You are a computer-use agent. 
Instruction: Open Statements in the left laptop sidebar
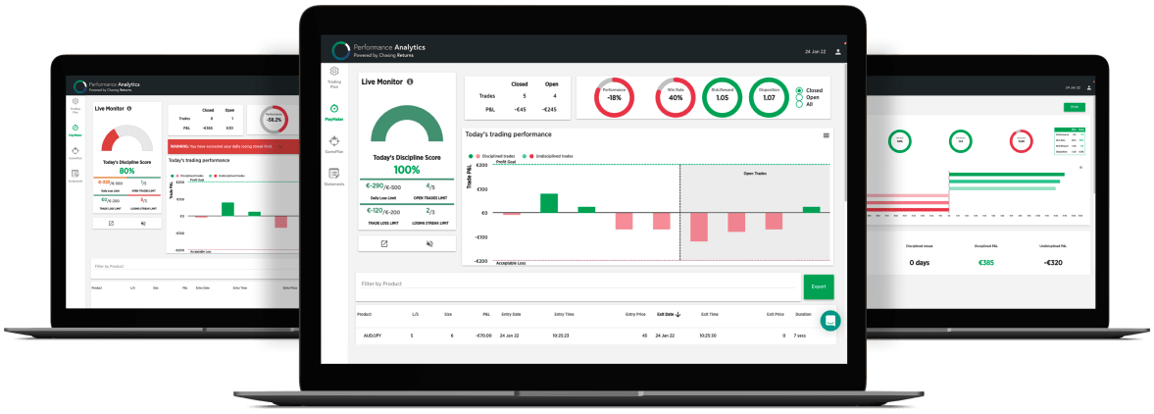[x=75, y=176]
